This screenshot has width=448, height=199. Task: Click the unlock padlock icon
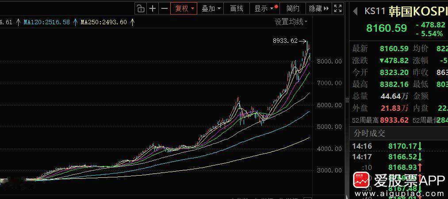(x=140, y=8)
